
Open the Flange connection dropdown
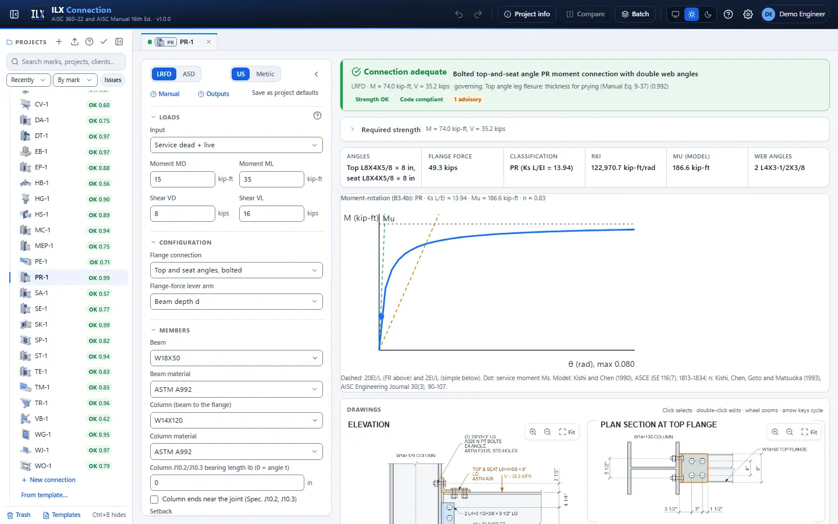[236, 270]
